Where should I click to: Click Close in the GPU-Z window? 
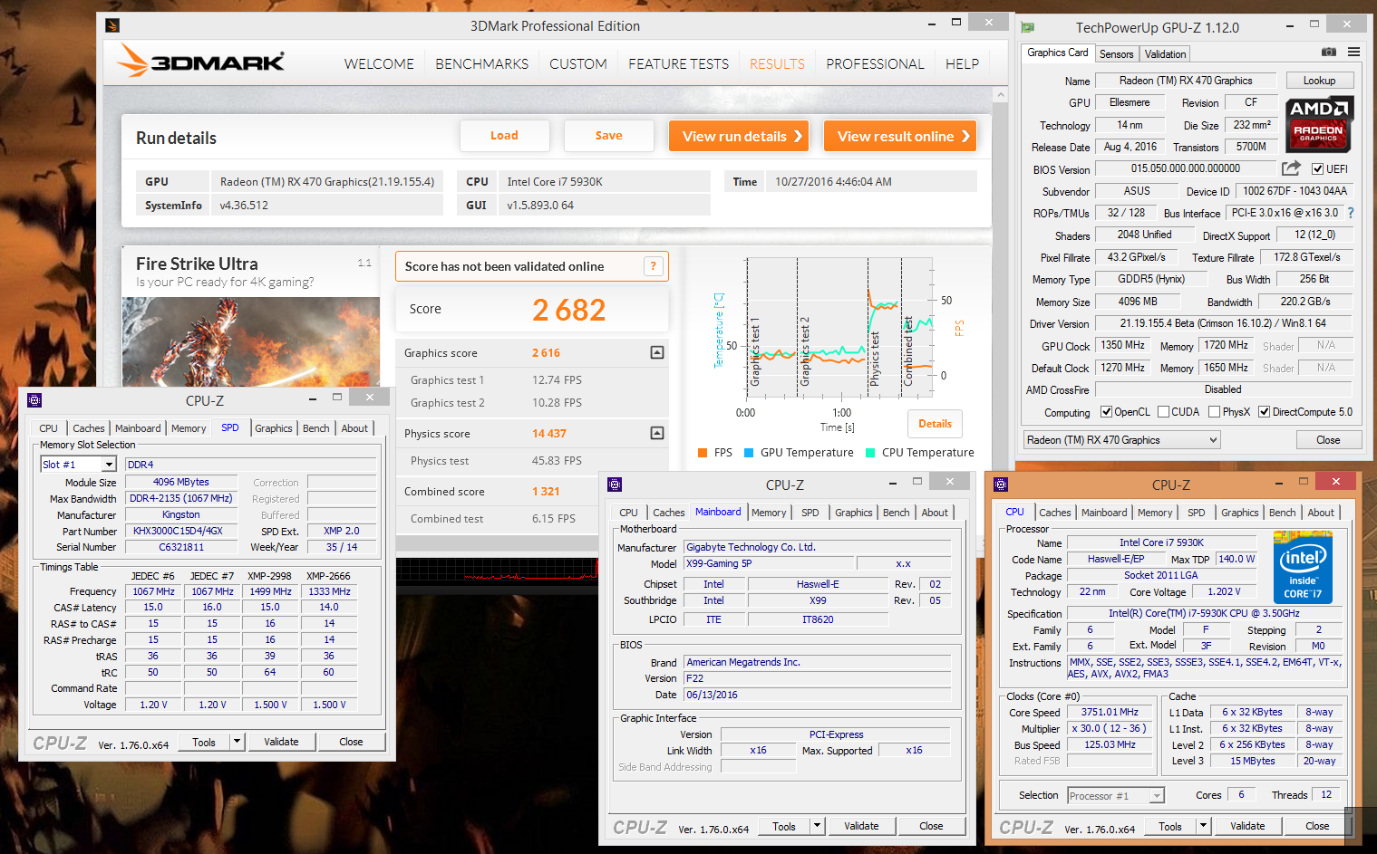(x=1328, y=440)
